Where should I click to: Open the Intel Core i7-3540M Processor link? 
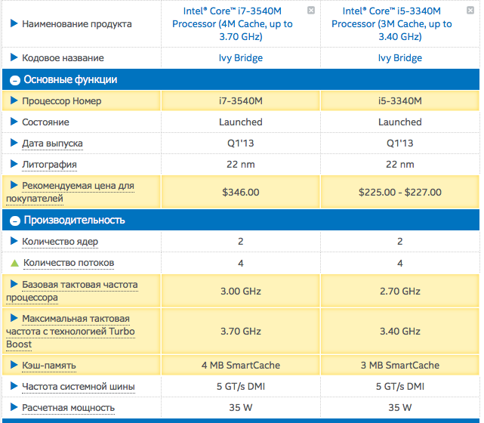pos(233,23)
